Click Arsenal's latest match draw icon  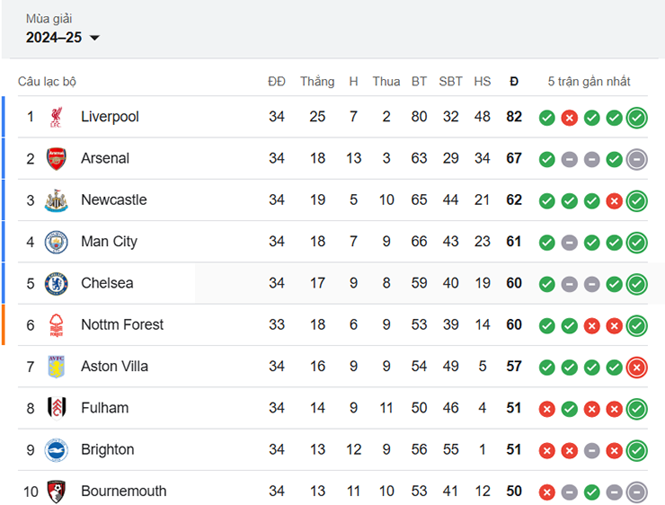637,159
